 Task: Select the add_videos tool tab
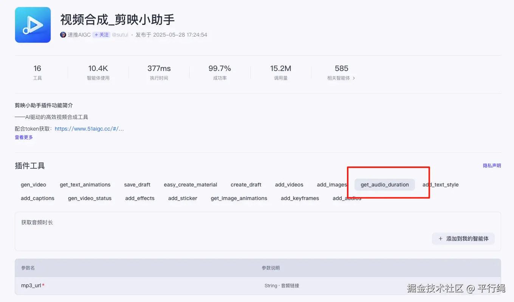tap(289, 185)
